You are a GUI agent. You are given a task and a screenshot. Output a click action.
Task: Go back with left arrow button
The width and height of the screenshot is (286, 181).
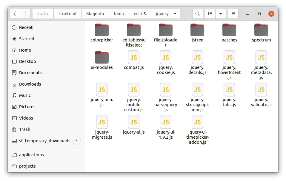point(15,14)
